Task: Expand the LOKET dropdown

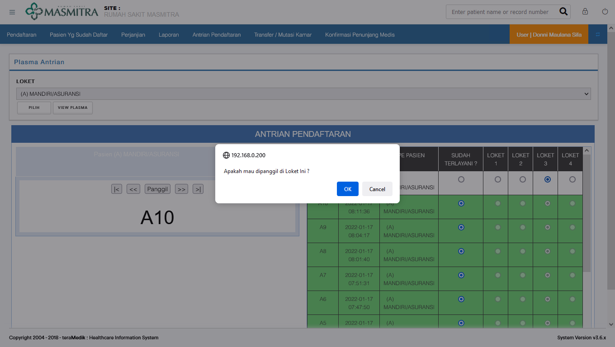Action: [303, 94]
